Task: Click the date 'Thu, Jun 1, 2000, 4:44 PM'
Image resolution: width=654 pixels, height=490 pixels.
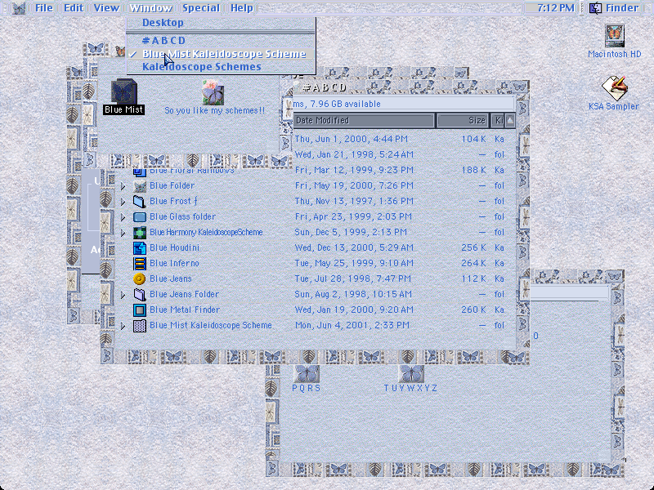Action: [352, 139]
